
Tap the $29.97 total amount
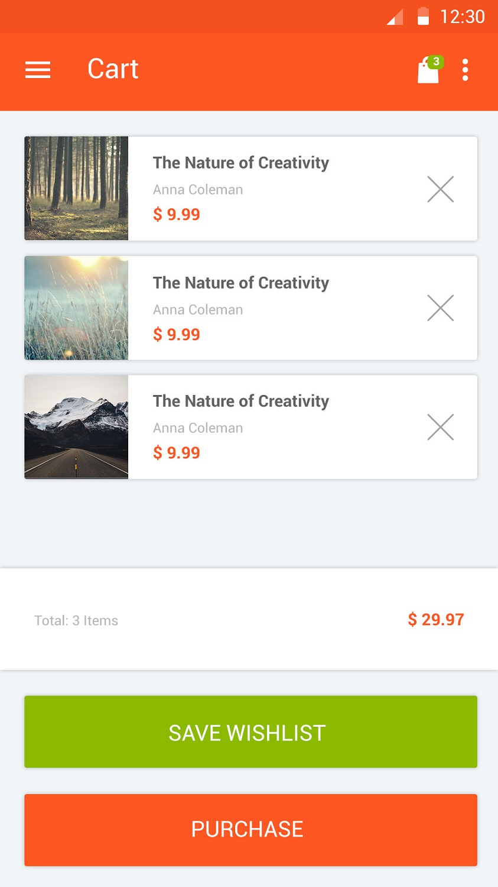pos(436,620)
